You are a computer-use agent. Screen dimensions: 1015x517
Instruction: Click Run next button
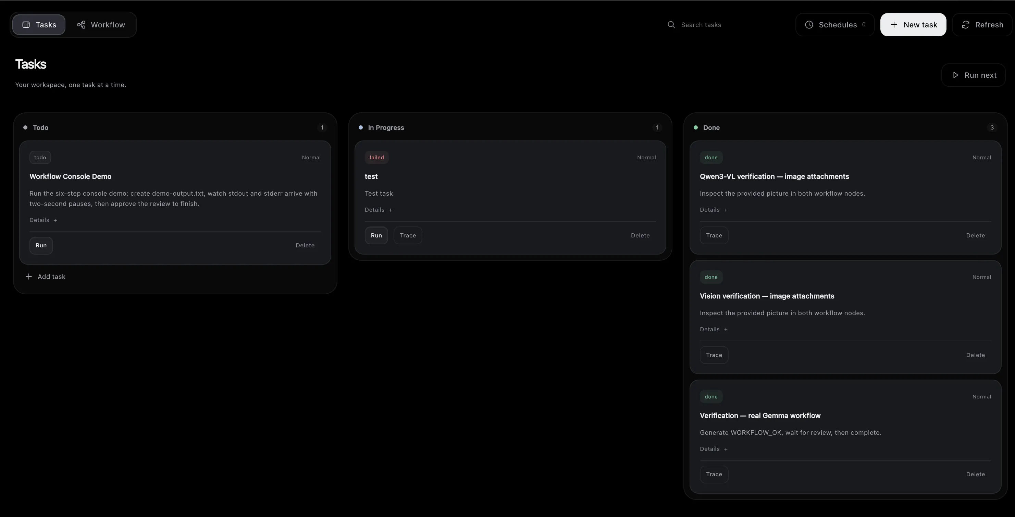(x=973, y=75)
